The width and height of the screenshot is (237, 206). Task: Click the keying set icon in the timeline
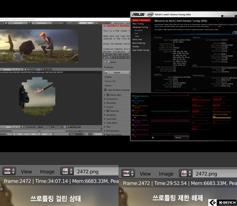click(94, 134)
